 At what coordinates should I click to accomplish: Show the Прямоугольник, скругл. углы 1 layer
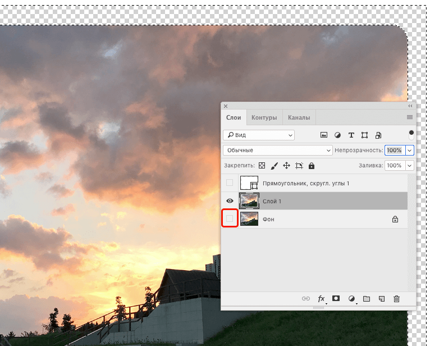point(230,183)
